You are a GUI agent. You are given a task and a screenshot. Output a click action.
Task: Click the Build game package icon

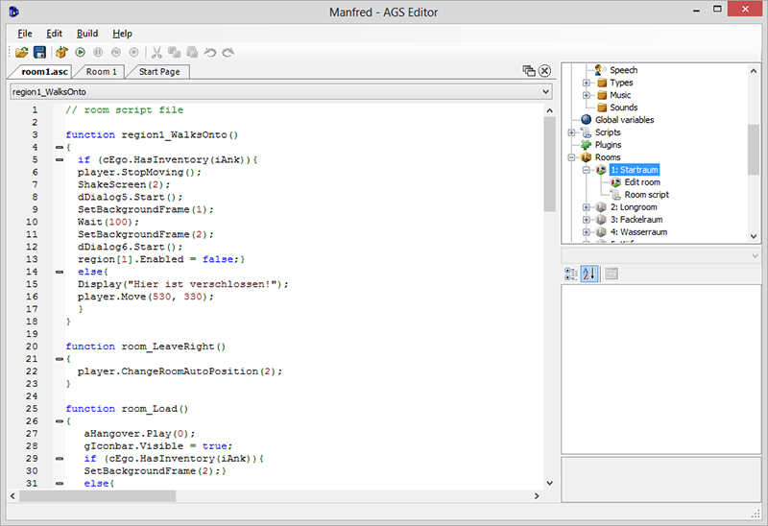tap(61, 52)
